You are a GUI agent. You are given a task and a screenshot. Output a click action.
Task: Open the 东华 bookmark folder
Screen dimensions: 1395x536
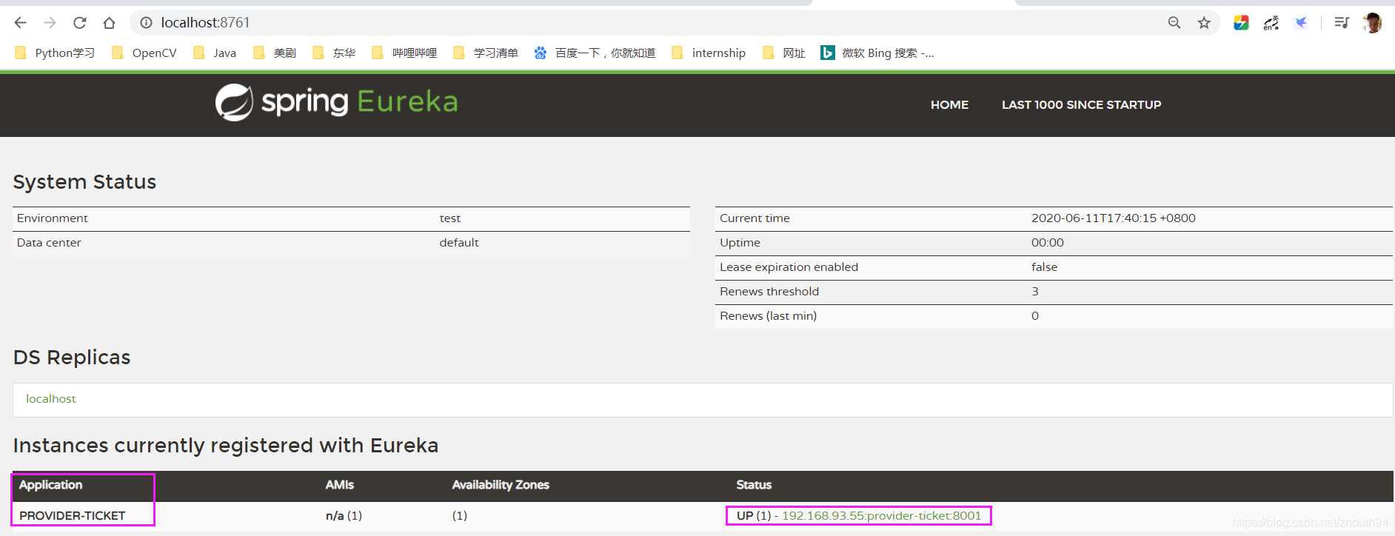click(x=334, y=53)
